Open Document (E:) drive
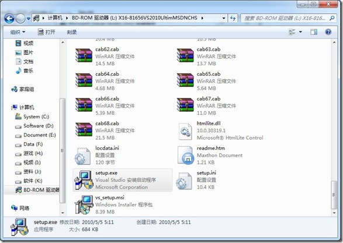The height and width of the screenshot is (243, 343). [35, 135]
